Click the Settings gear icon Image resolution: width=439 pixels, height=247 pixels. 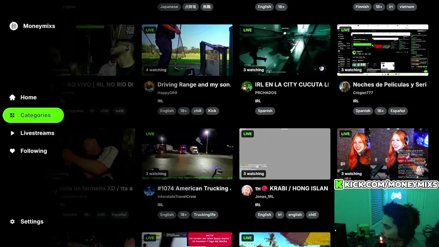(12, 222)
